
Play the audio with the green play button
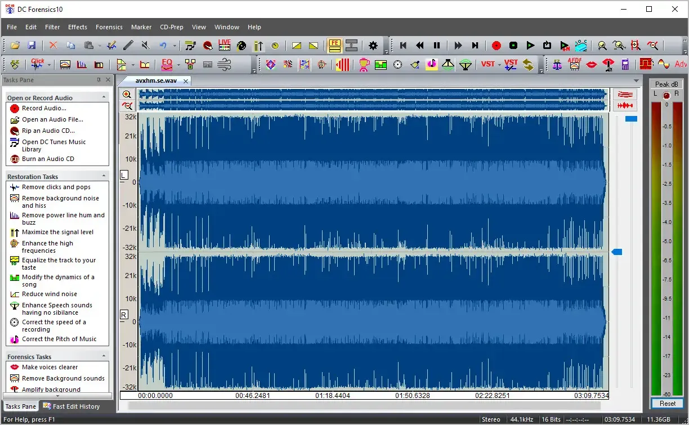coord(530,46)
